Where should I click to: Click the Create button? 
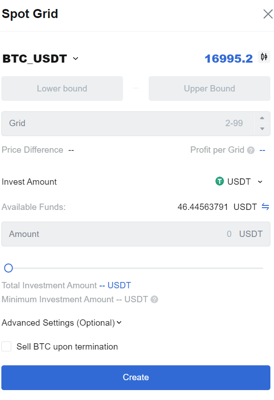pos(136,377)
